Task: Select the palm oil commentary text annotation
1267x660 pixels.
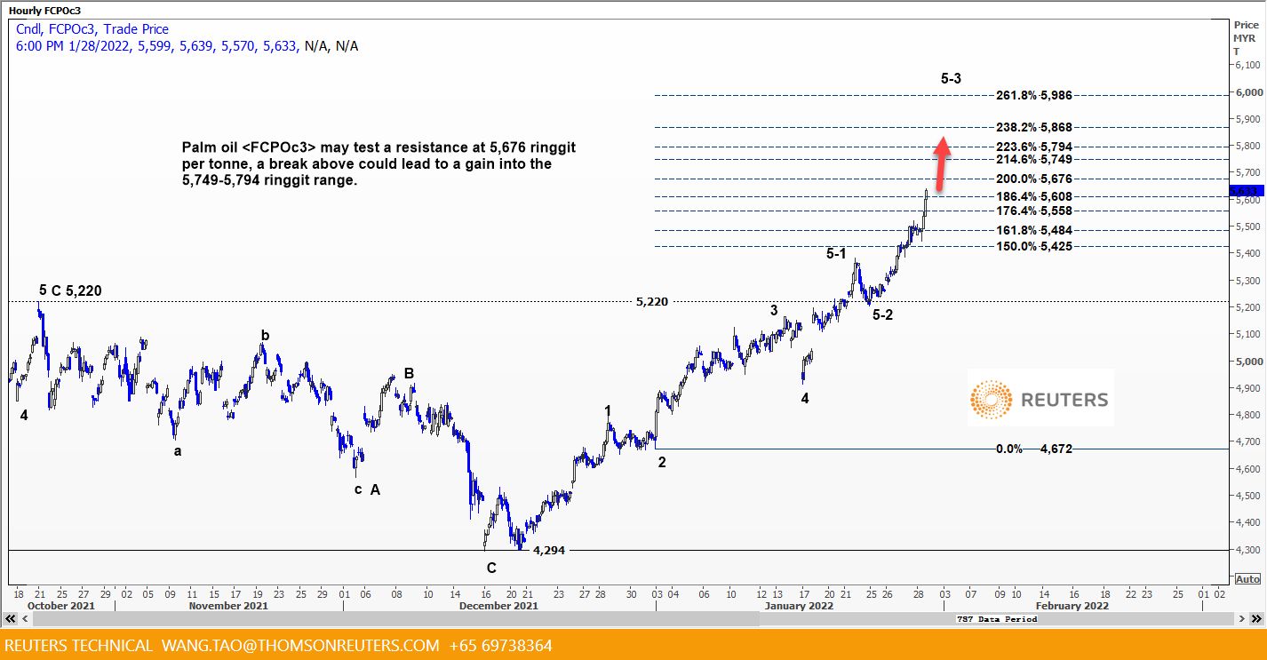Action: (379, 163)
